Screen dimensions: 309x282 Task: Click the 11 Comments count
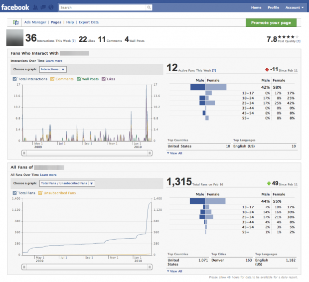click(x=102, y=39)
